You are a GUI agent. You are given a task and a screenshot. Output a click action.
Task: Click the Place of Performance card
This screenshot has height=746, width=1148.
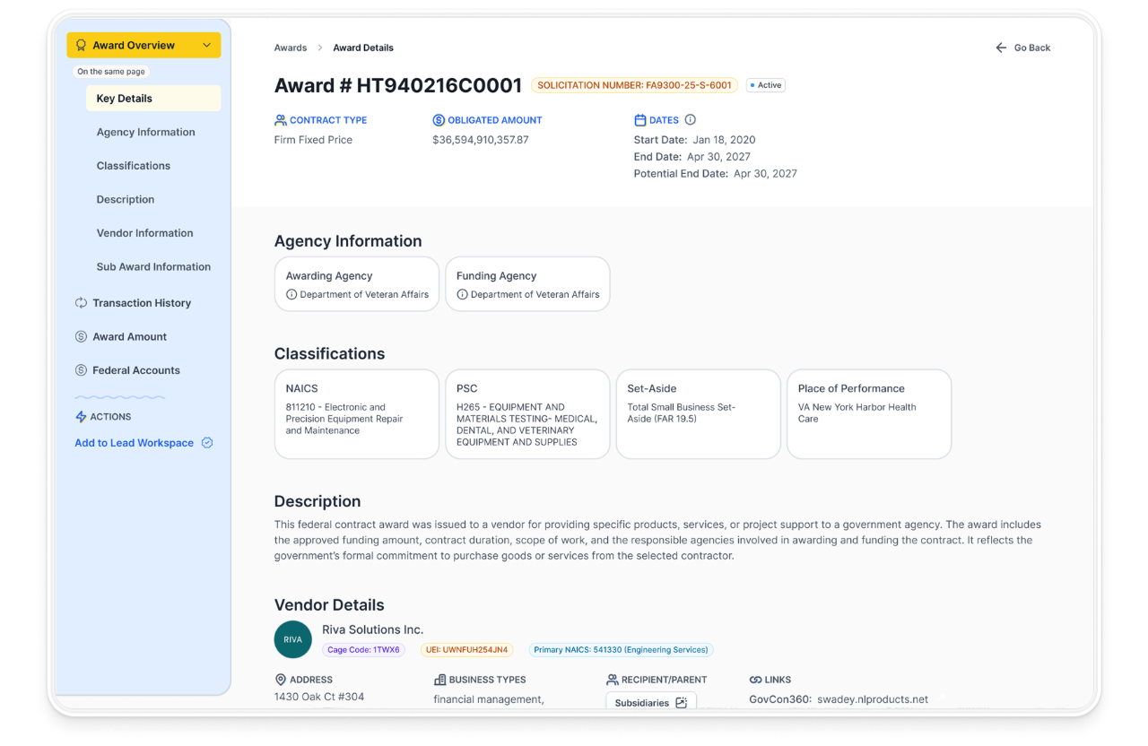[869, 414]
